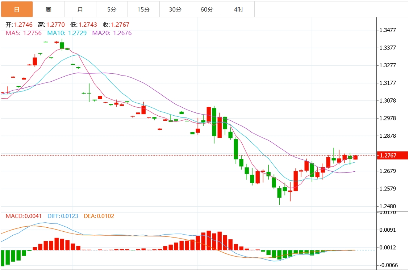Viewport: 409px width, 270px height.
Task: Click the 1.2679 price axis label
Action: pyautogui.click(x=388, y=171)
